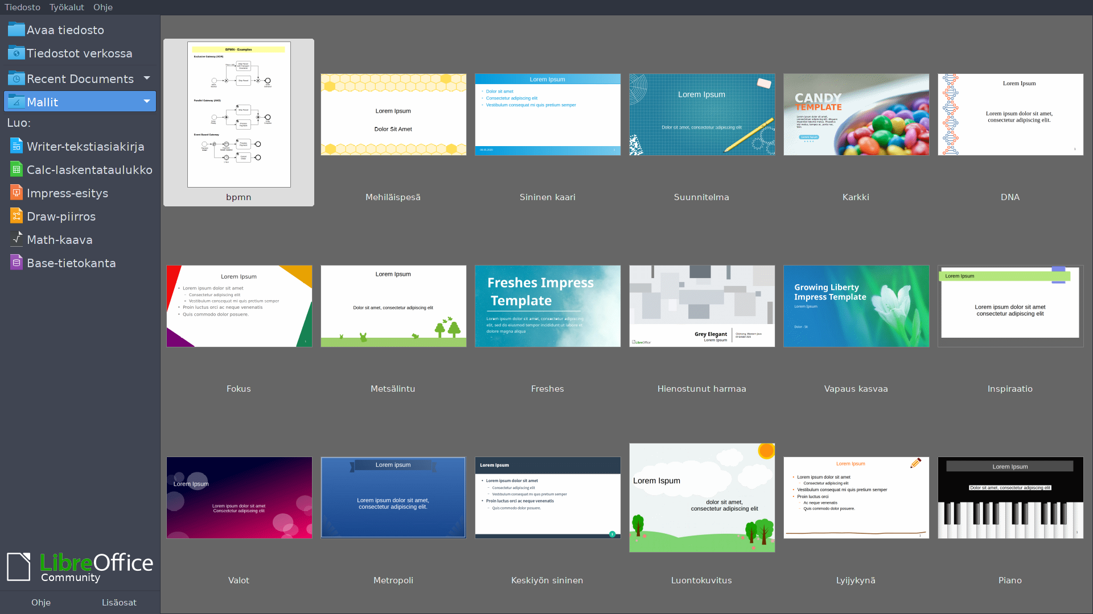The image size is (1093, 614).
Task: Open the Työkalut menu
Action: tap(67, 7)
